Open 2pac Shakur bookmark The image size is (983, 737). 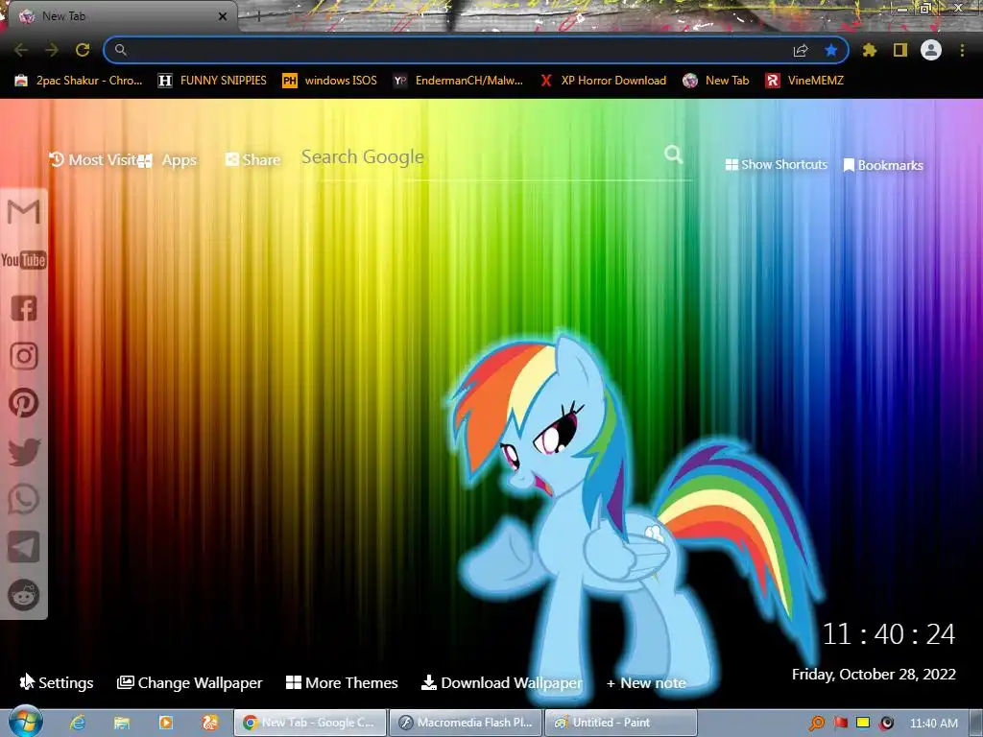point(79,81)
